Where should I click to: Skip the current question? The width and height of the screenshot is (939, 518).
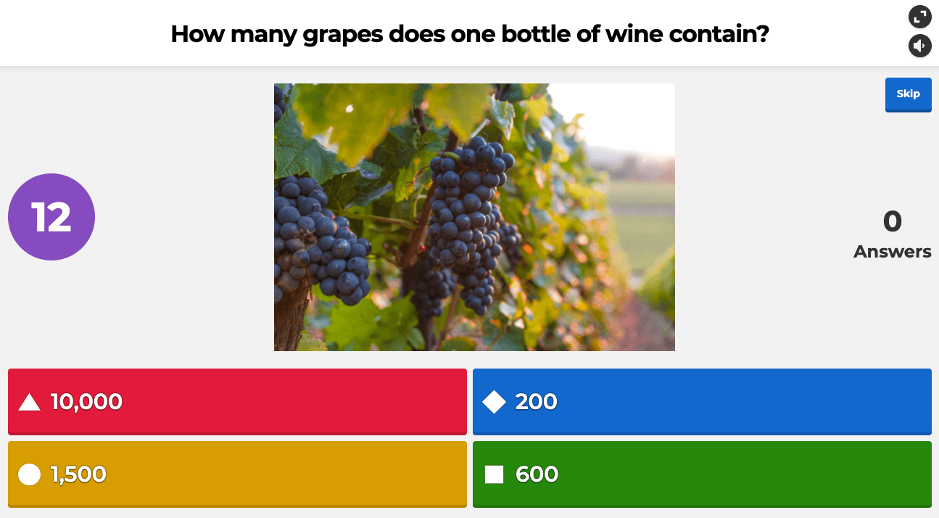click(908, 94)
